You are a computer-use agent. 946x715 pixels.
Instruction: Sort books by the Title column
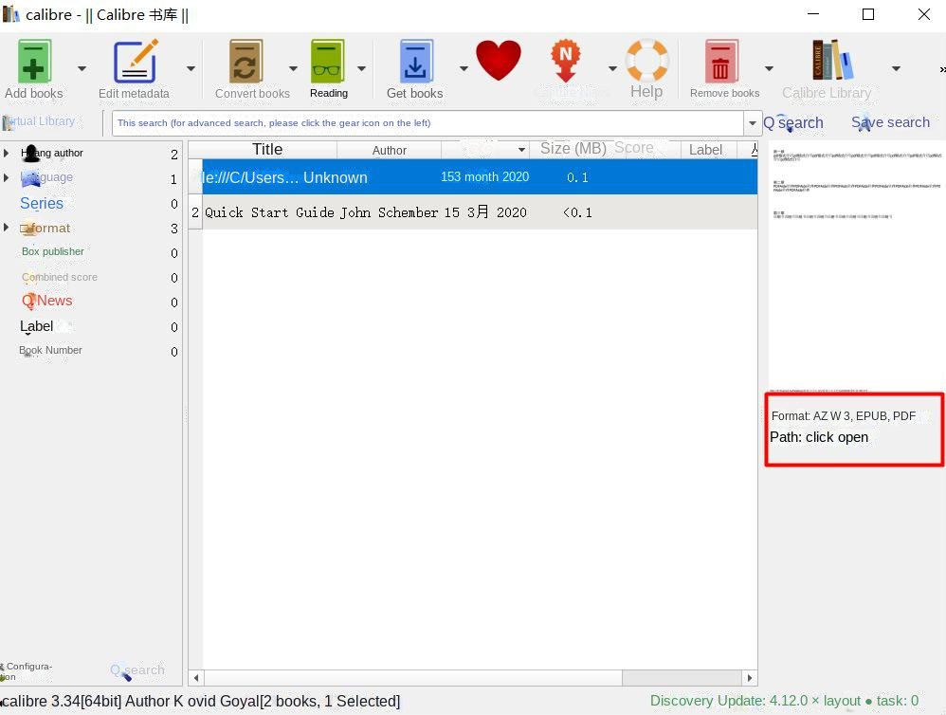click(x=266, y=149)
